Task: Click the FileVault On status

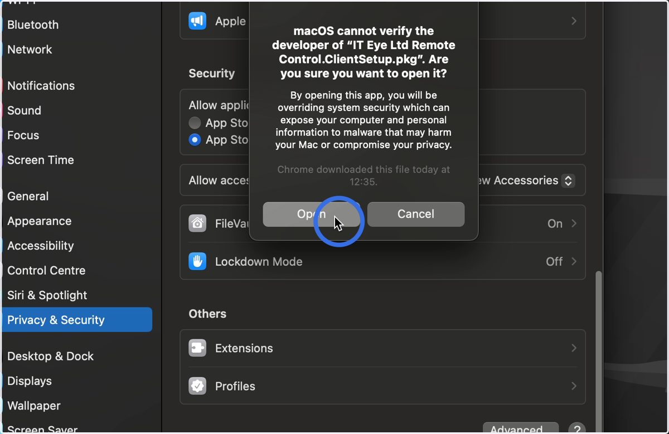Action: [555, 223]
